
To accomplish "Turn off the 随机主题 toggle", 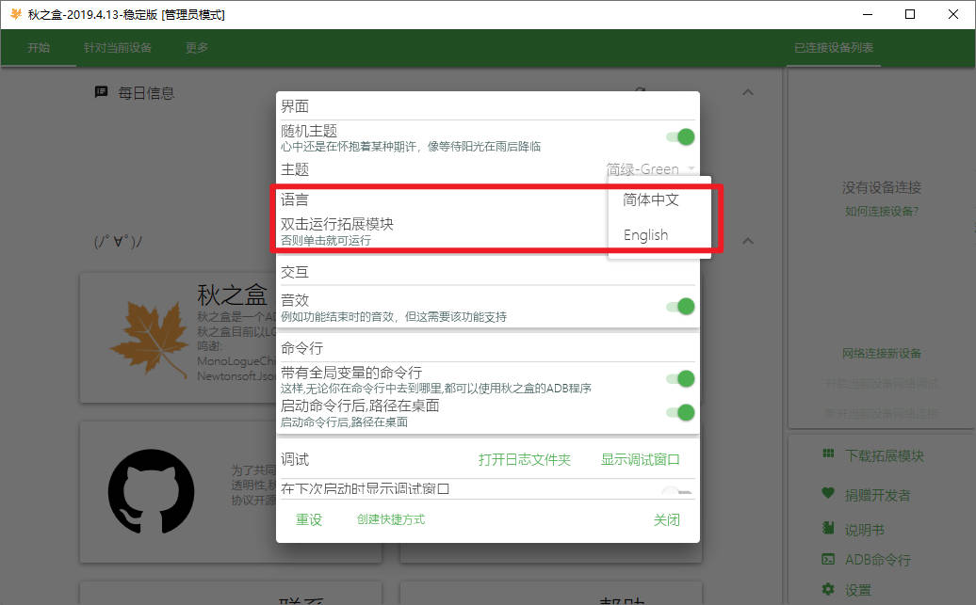I will pyautogui.click(x=680, y=137).
